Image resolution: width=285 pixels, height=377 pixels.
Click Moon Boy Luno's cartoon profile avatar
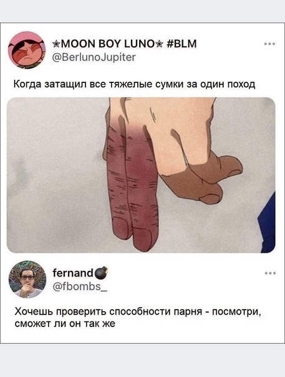click(27, 50)
